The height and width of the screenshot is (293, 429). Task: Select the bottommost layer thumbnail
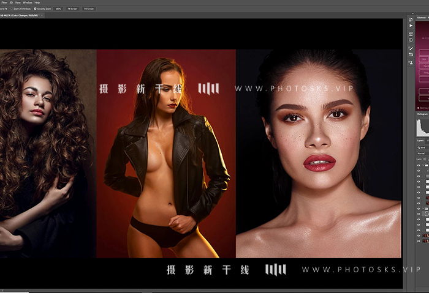pos(426,241)
